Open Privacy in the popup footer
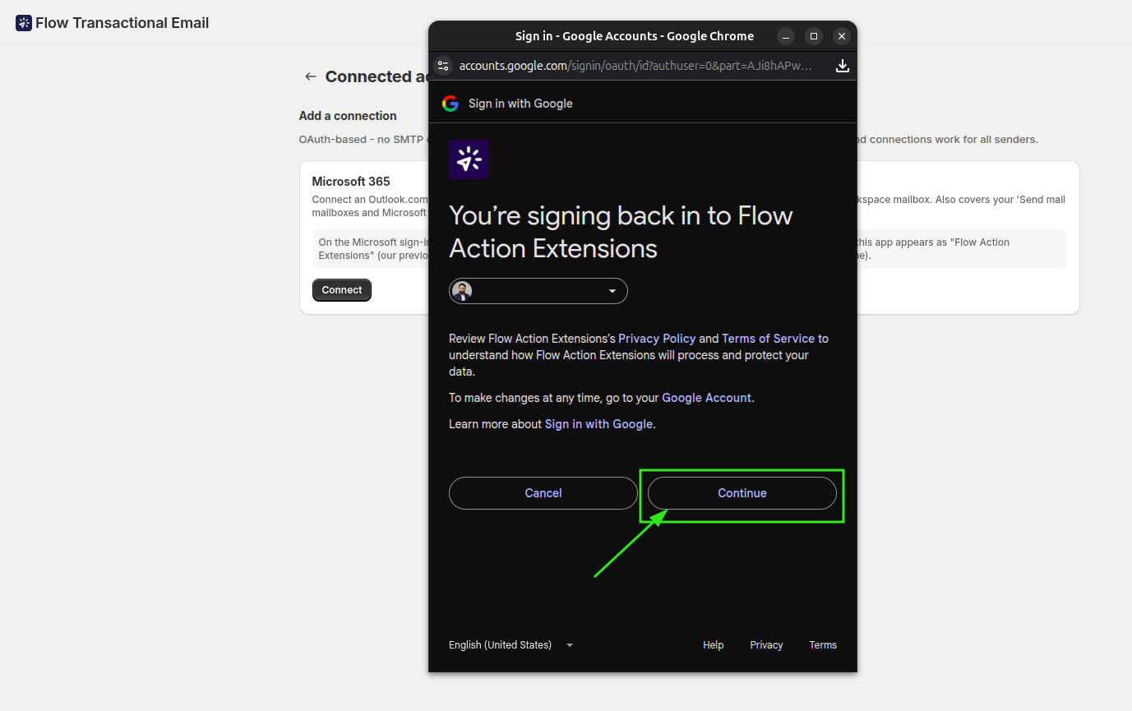The width and height of the screenshot is (1132, 711). click(766, 645)
